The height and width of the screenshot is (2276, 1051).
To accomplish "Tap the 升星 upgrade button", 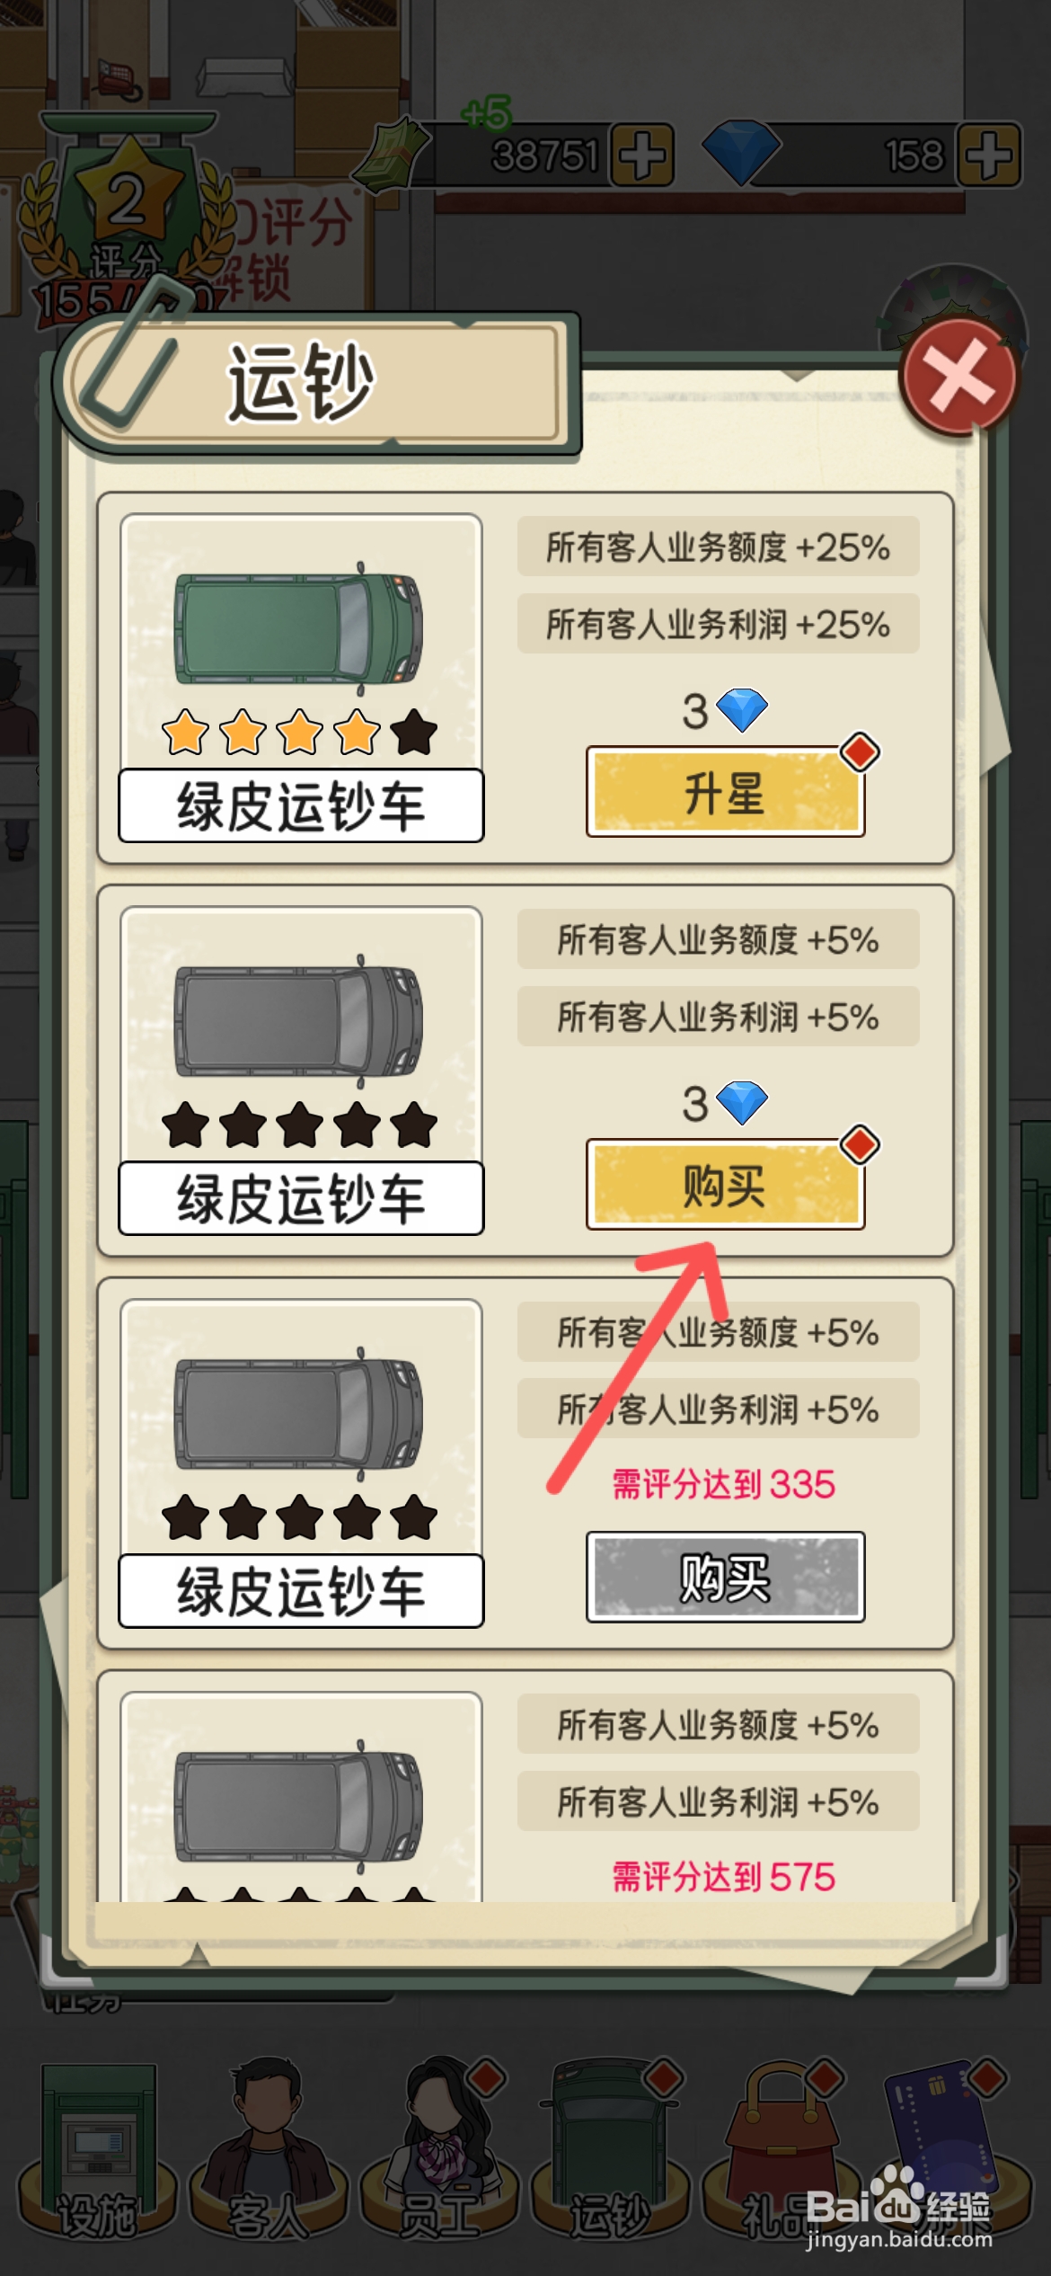I will [x=725, y=792].
